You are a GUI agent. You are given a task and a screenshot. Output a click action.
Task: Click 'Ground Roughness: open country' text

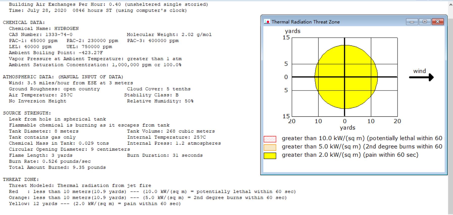[x=54, y=89]
